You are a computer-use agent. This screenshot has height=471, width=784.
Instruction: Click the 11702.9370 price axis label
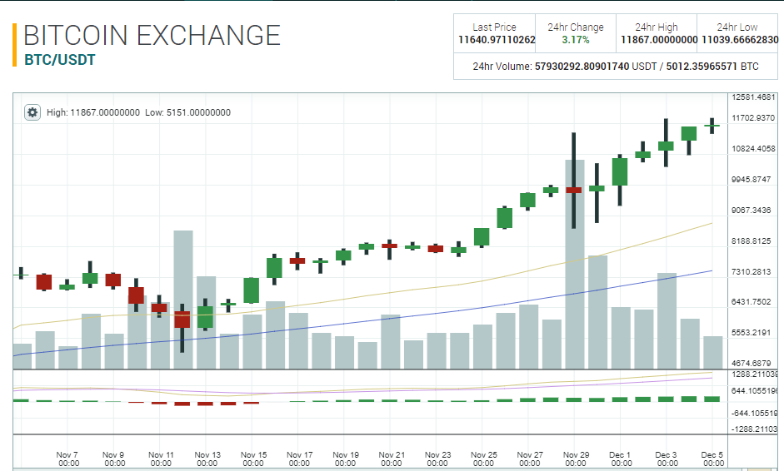pyautogui.click(x=753, y=118)
